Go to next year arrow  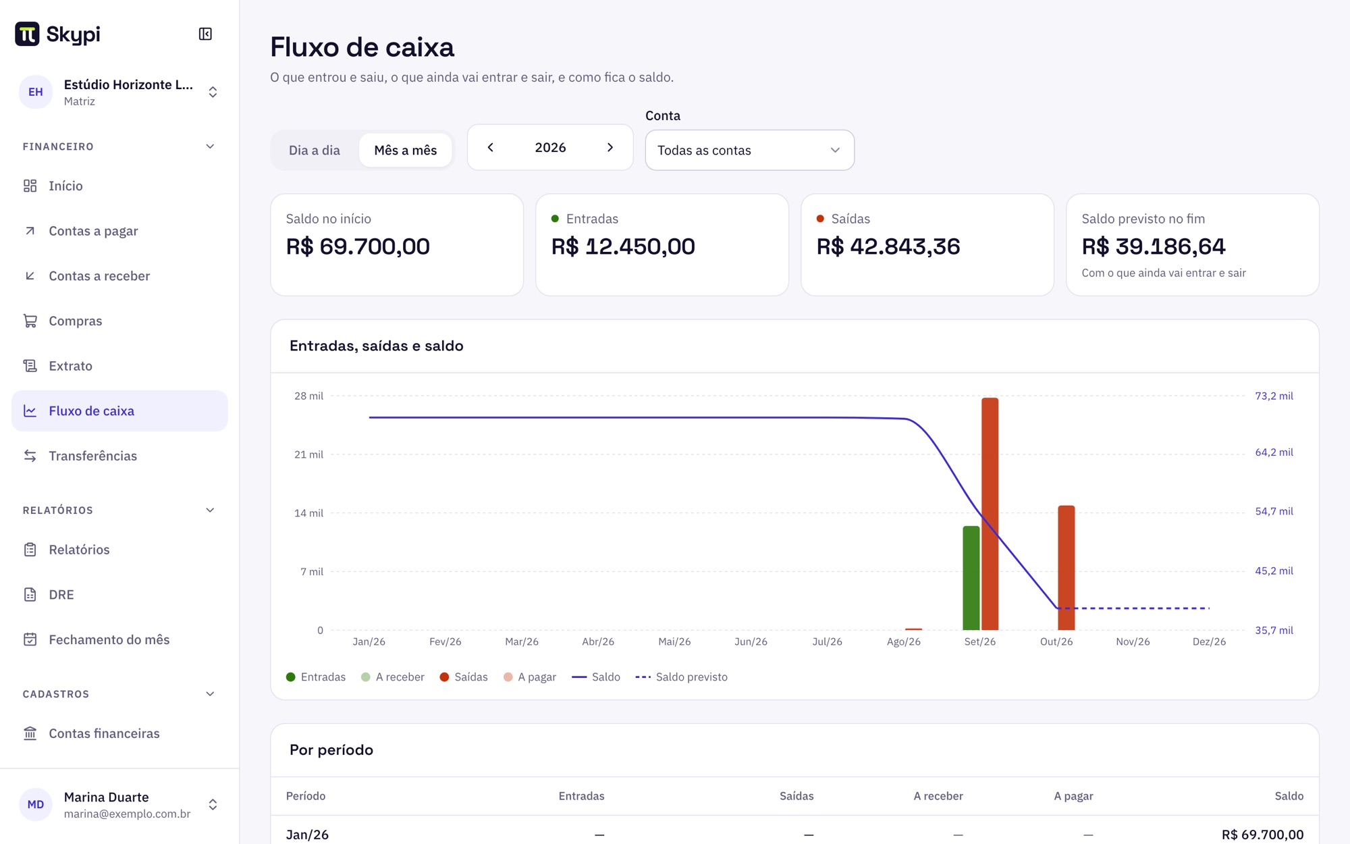coord(610,147)
